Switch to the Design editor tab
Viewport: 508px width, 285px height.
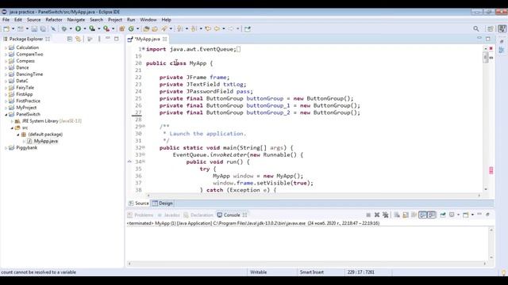coord(163,203)
